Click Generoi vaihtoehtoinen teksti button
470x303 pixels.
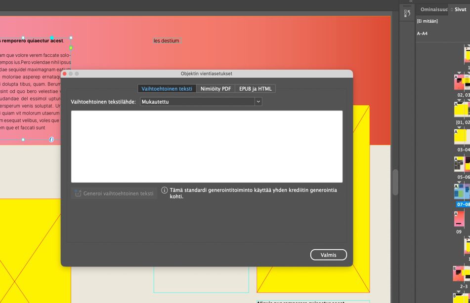coord(114,193)
